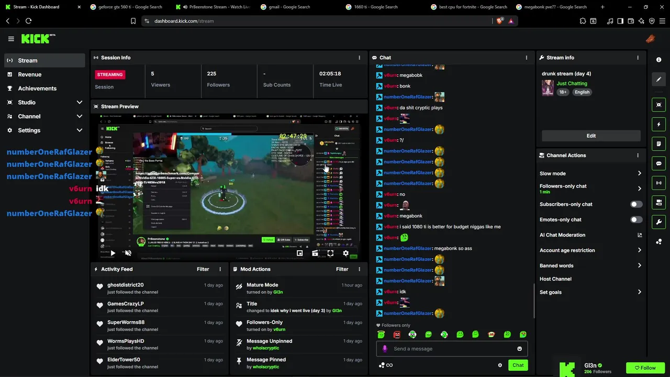The image size is (670, 377).
Task: Click the info circle icon in right rail
Action: click(x=658, y=60)
